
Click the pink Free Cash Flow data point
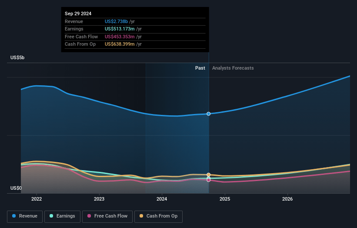[209, 180]
